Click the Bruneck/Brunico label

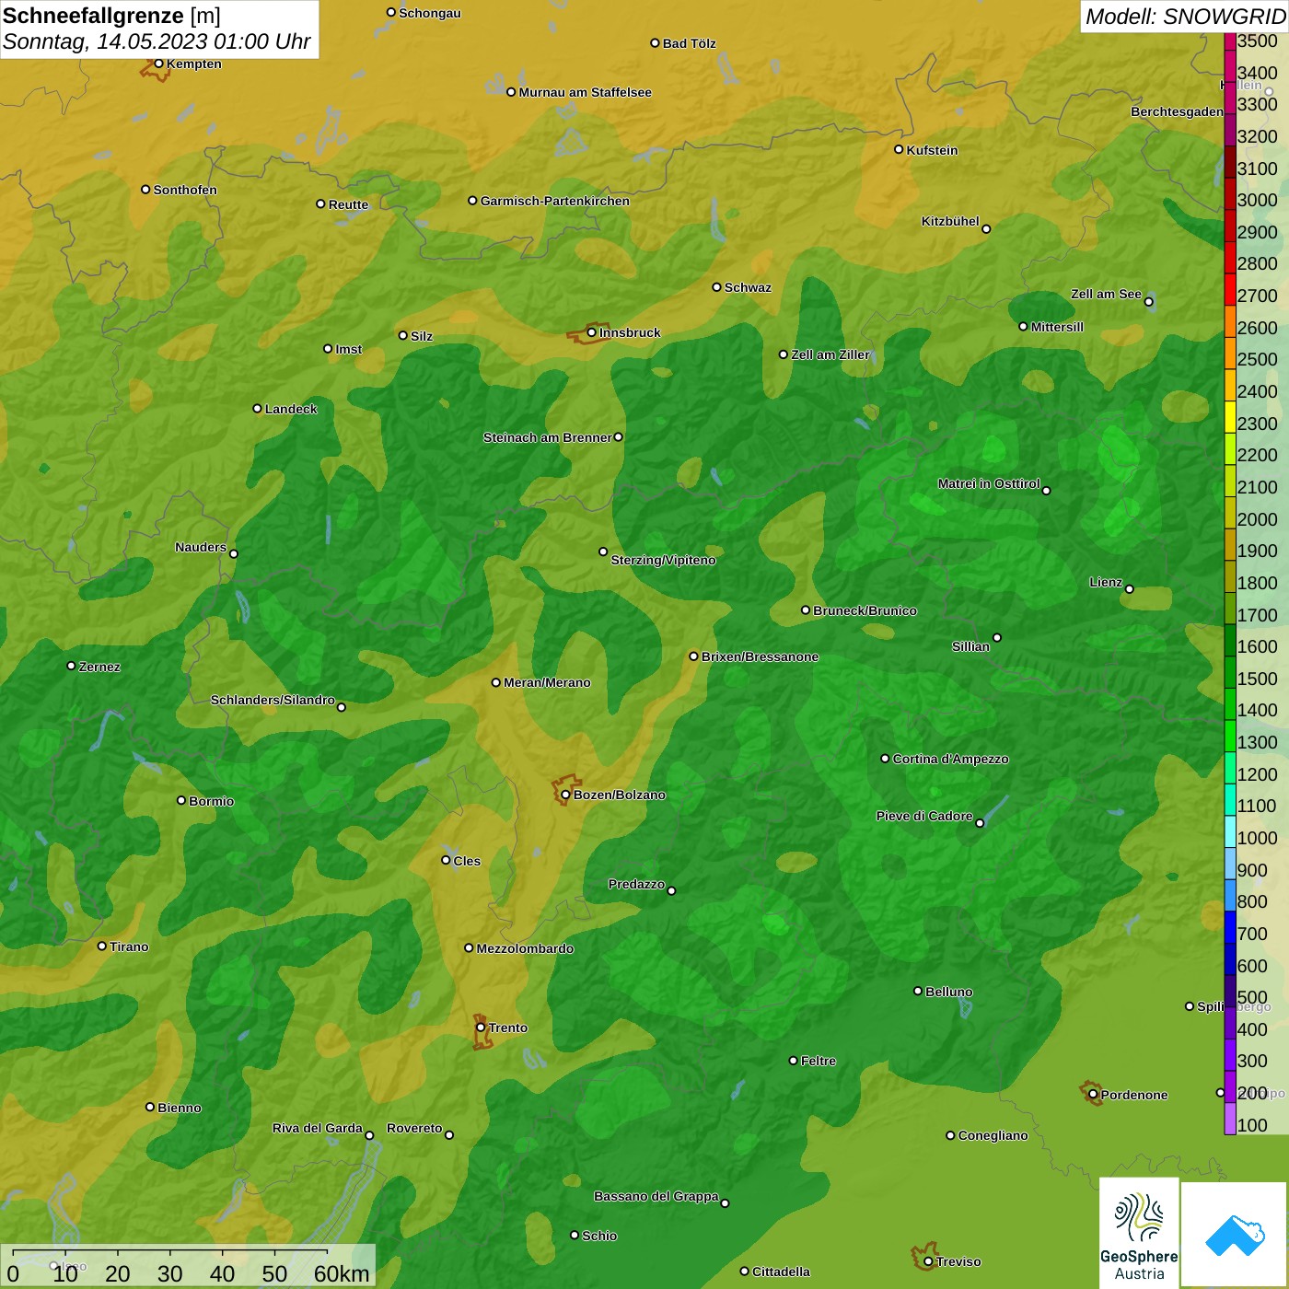865,610
